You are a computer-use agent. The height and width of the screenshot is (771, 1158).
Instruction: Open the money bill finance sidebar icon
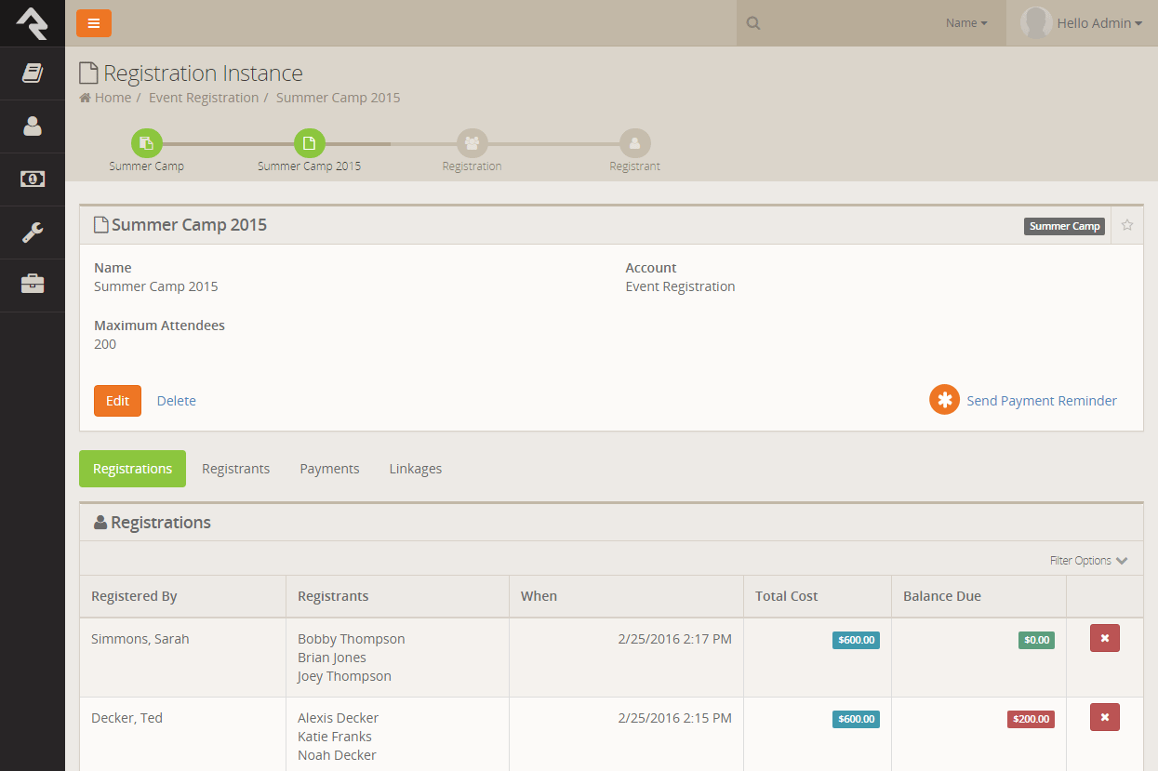[x=33, y=179]
